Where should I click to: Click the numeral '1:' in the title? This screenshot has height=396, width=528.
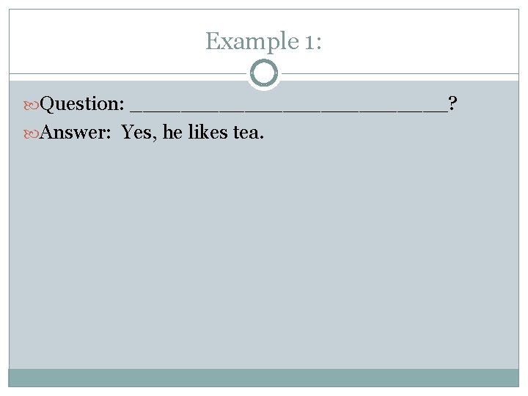309,41
